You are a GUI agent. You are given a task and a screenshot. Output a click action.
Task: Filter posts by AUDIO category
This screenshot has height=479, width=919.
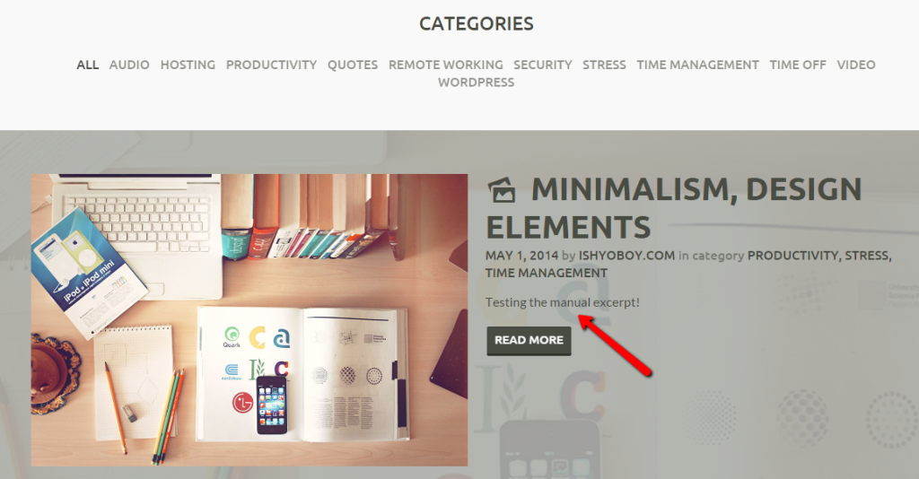click(x=129, y=65)
